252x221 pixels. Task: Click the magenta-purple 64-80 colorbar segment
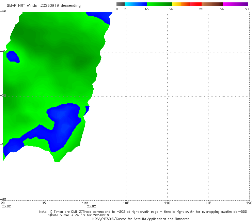(236, 4)
